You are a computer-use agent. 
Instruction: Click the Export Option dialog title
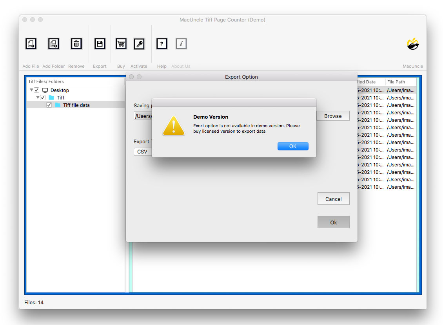click(241, 77)
